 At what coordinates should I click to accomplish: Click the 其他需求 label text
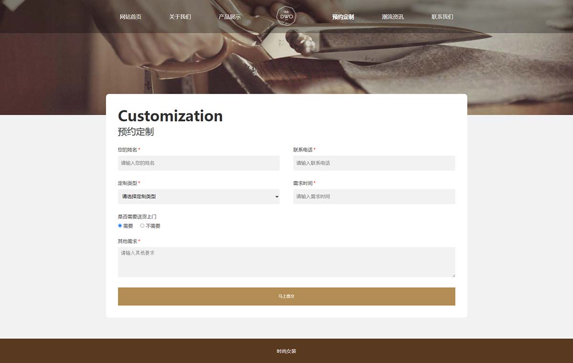tap(127, 241)
